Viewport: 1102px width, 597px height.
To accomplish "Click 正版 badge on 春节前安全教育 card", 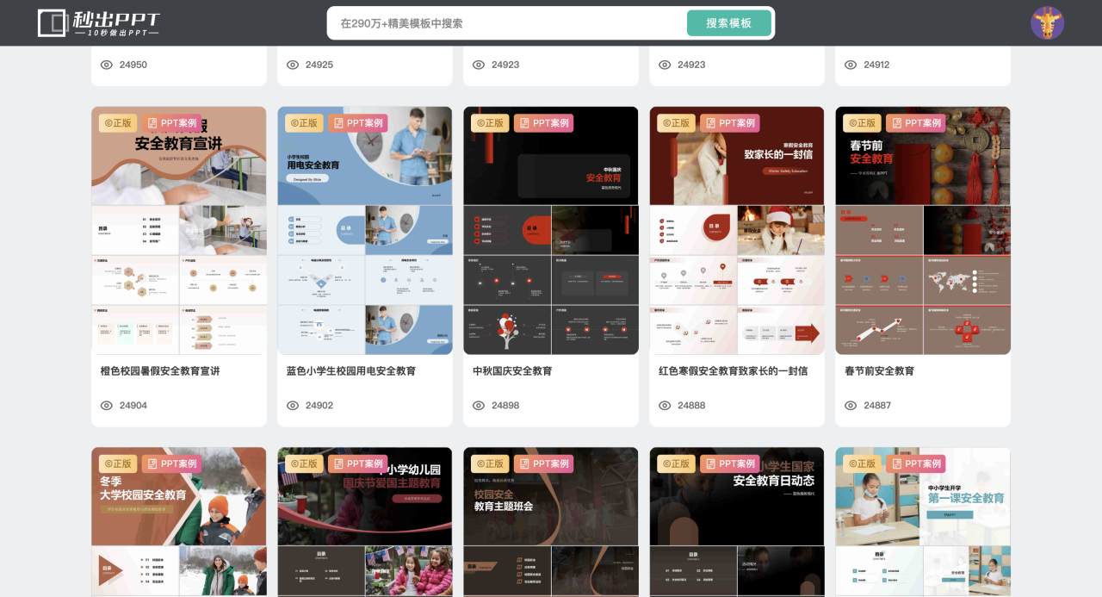I will [x=862, y=123].
